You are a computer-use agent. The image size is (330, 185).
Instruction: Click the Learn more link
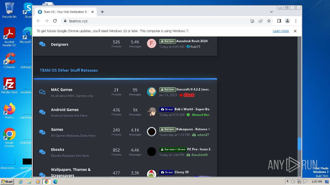click(281, 31)
